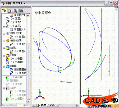Expand the 曲线2 tree node

click(x=4, y=56)
